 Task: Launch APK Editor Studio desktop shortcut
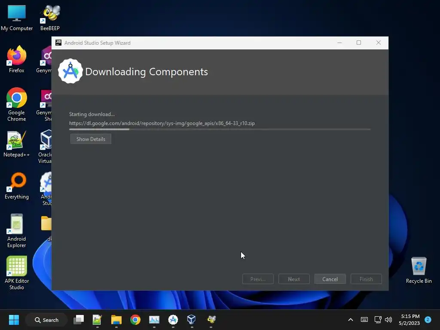pyautogui.click(x=17, y=273)
